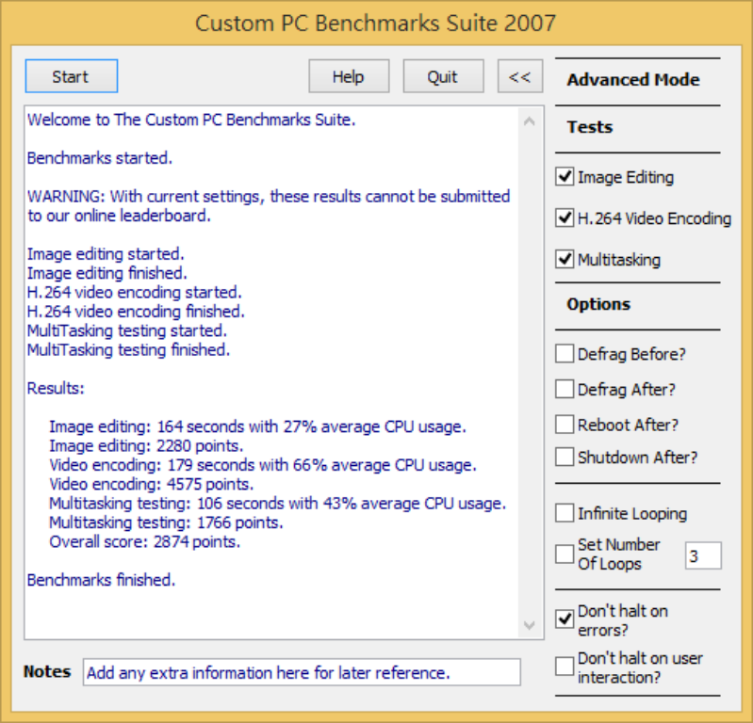The height and width of the screenshot is (723, 753).
Task: Open the Help dialog
Action: tap(348, 77)
